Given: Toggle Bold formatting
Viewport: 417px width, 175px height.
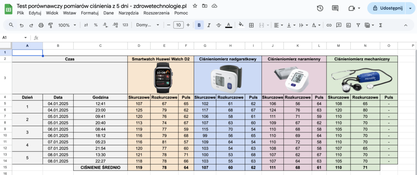Looking at the screenshot, I should pos(199,25).
